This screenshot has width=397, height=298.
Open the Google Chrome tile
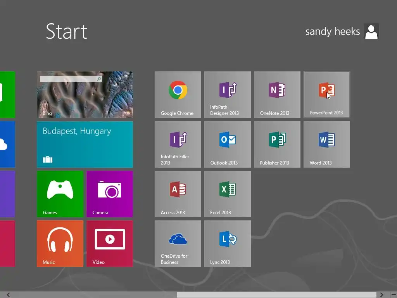click(x=178, y=95)
